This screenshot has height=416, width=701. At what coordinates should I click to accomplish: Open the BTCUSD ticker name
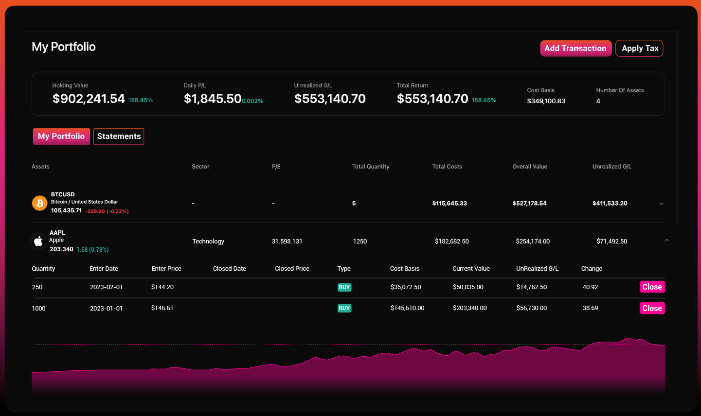[x=63, y=194]
